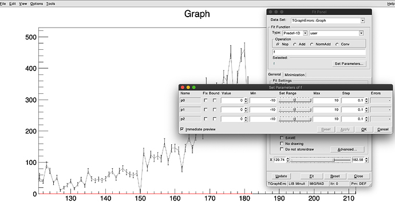
Task: Click the p0 Set Range slider
Action: click(295, 100)
